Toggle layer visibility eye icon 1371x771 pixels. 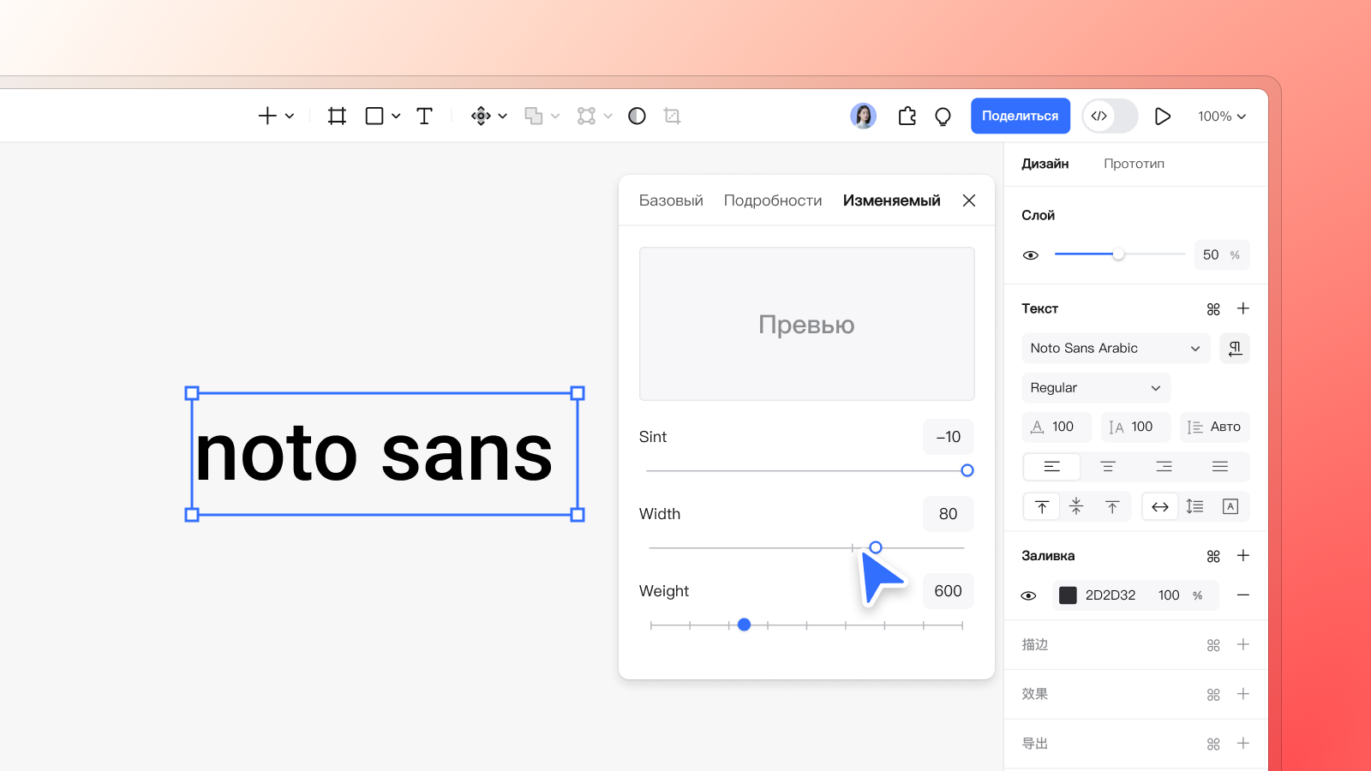[1031, 254]
